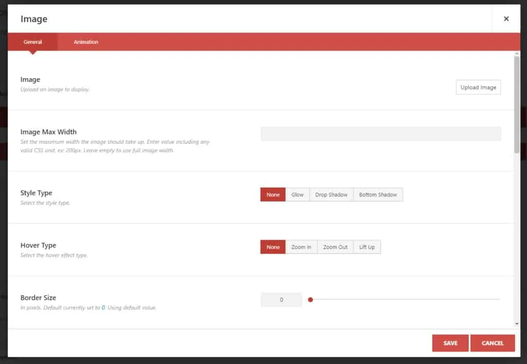Select Zoom Out hover type
527x364 pixels.
click(x=336, y=247)
